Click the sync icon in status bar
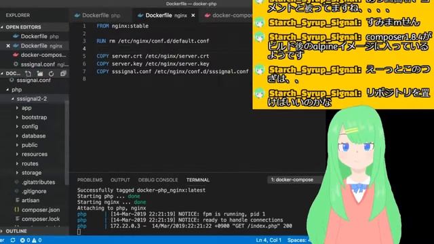The height and width of the screenshot is (244, 434). coord(13,240)
